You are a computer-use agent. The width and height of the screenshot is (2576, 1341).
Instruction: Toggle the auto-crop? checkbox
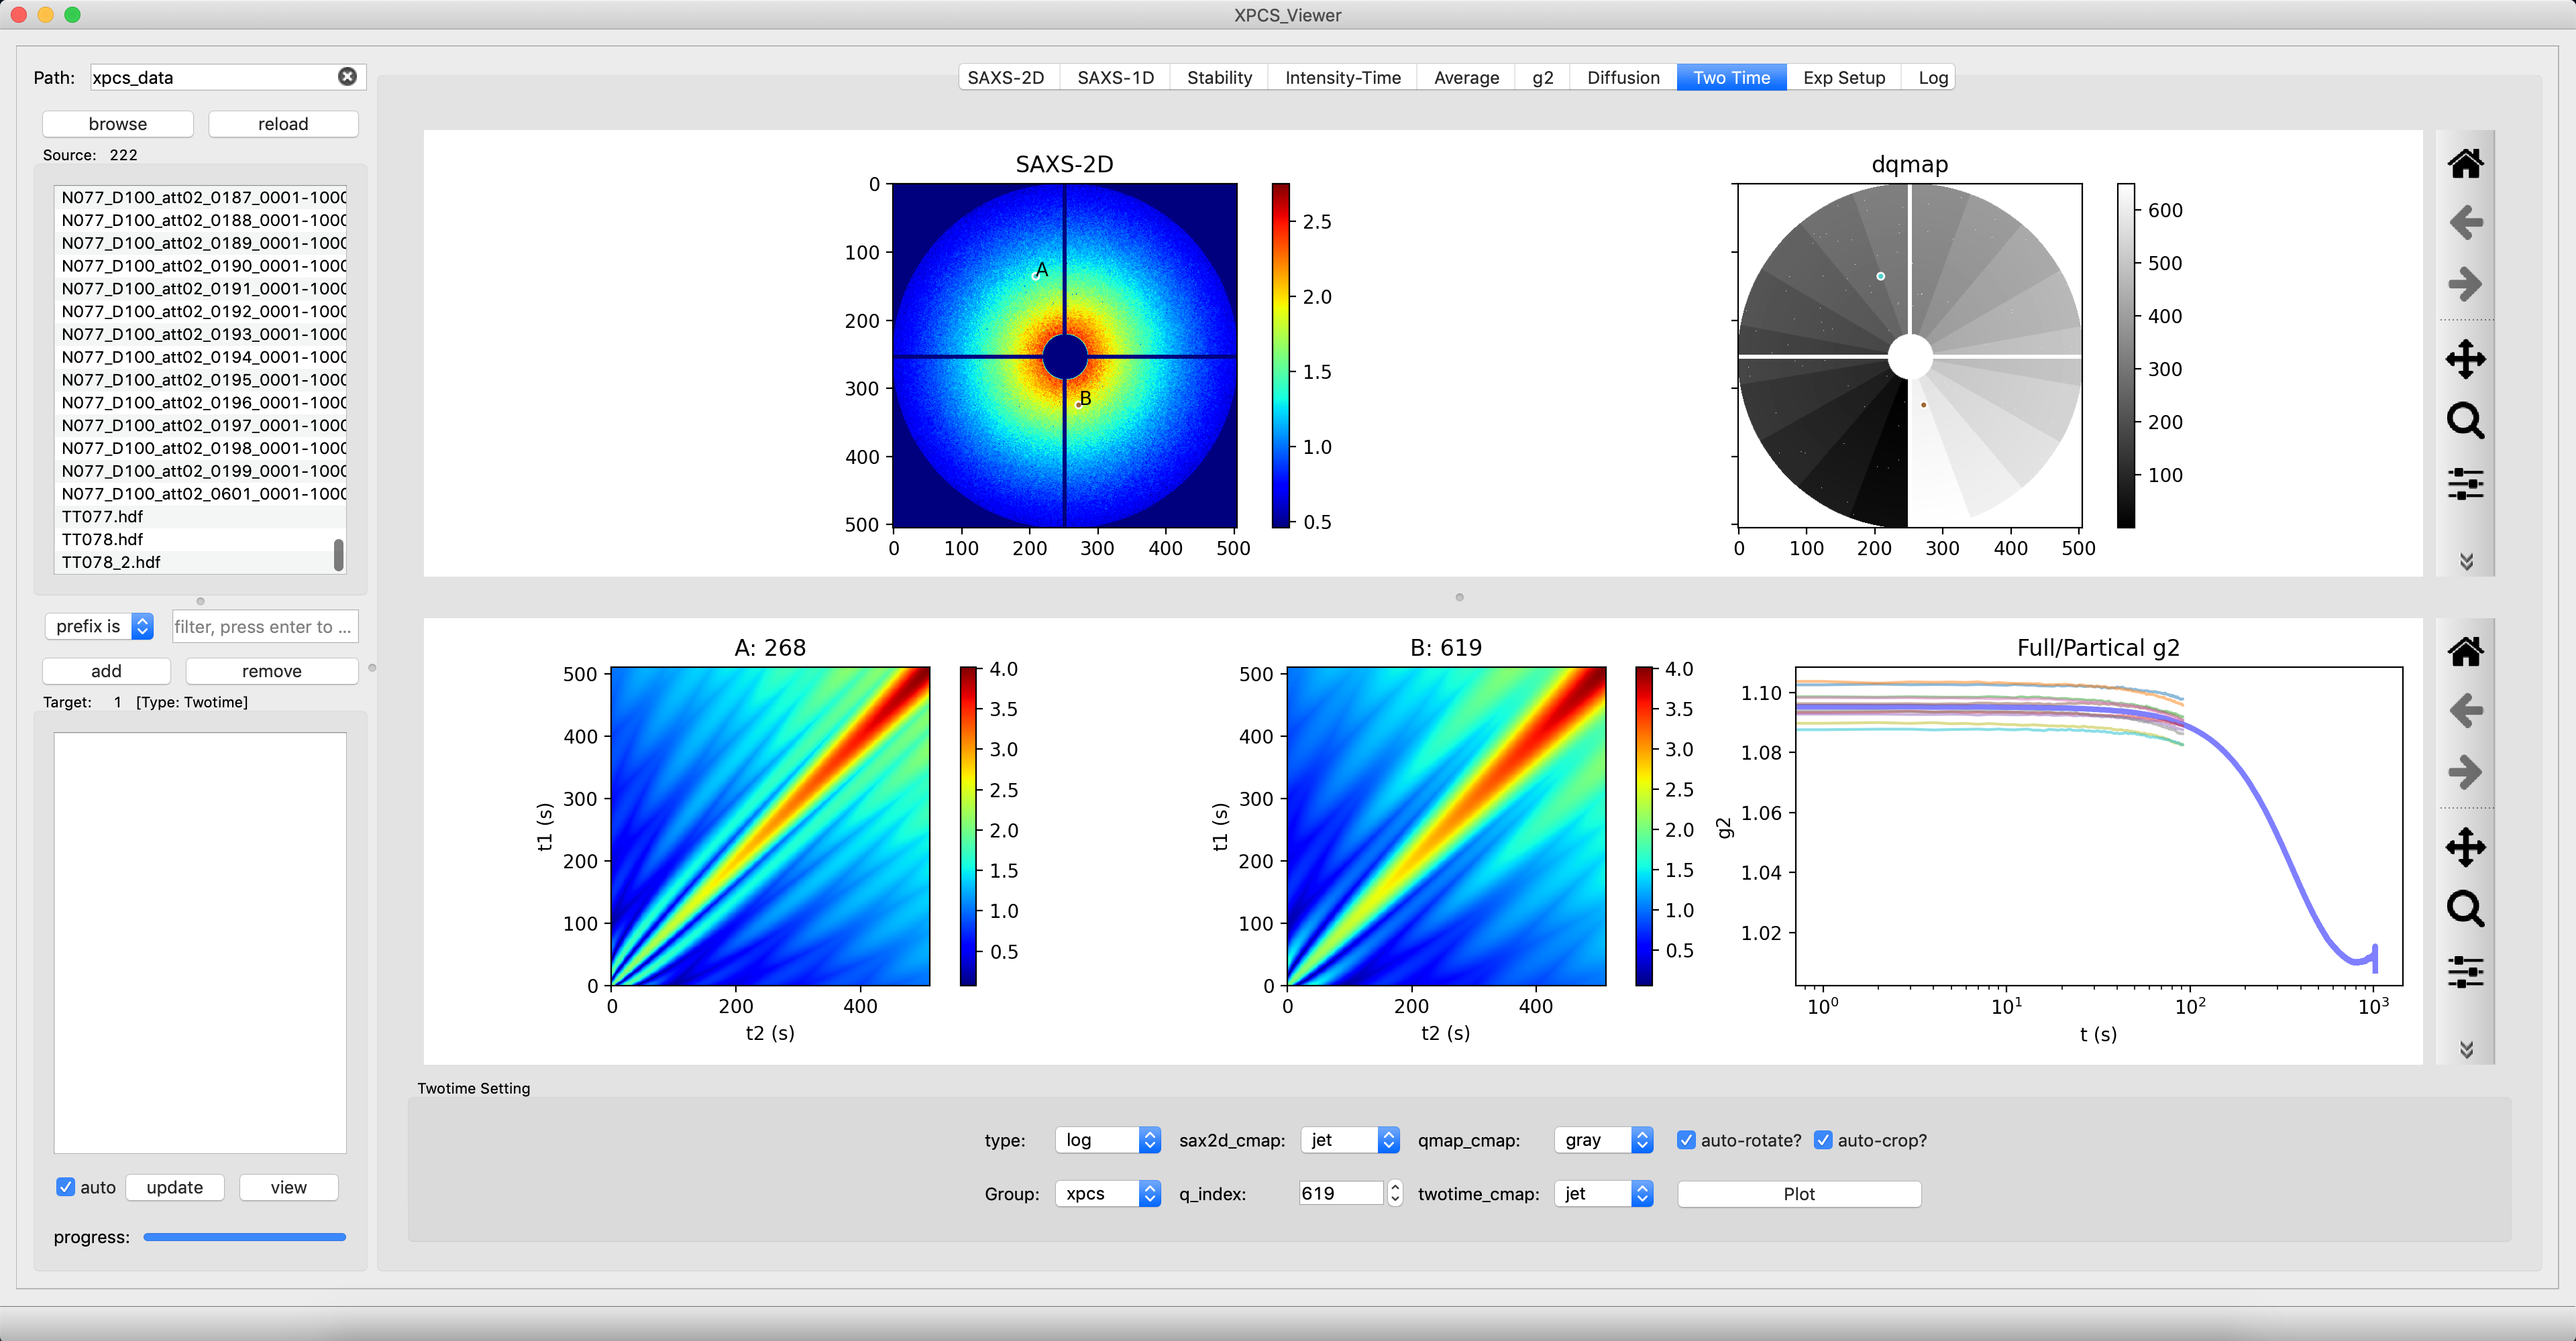(1823, 1140)
